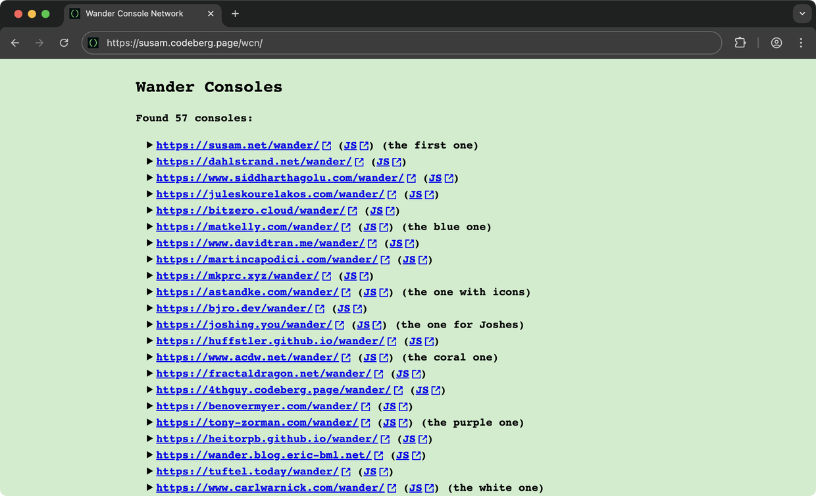Open a new browser tab
Screen dimensions: 816x496
pos(235,13)
